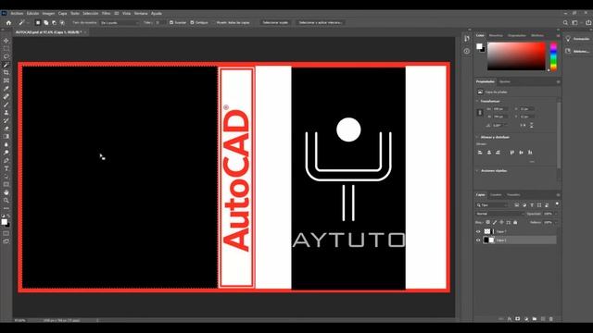Select the Horizontal Type tool
The width and height of the screenshot is (593, 333).
pos(6,168)
